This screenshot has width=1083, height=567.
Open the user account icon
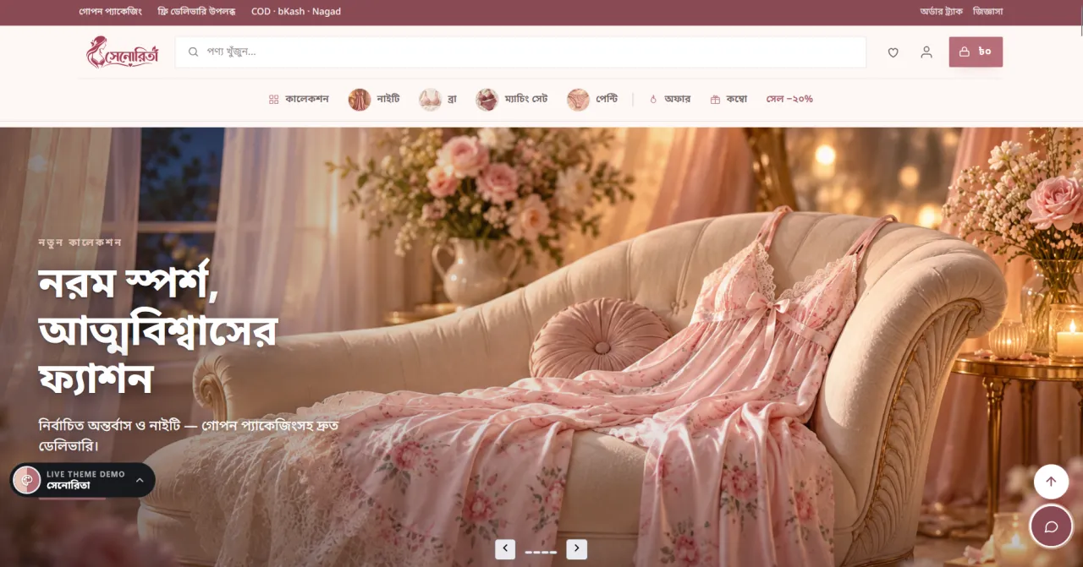pyautogui.click(x=926, y=52)
